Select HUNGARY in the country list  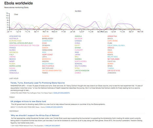pos(79,50)
